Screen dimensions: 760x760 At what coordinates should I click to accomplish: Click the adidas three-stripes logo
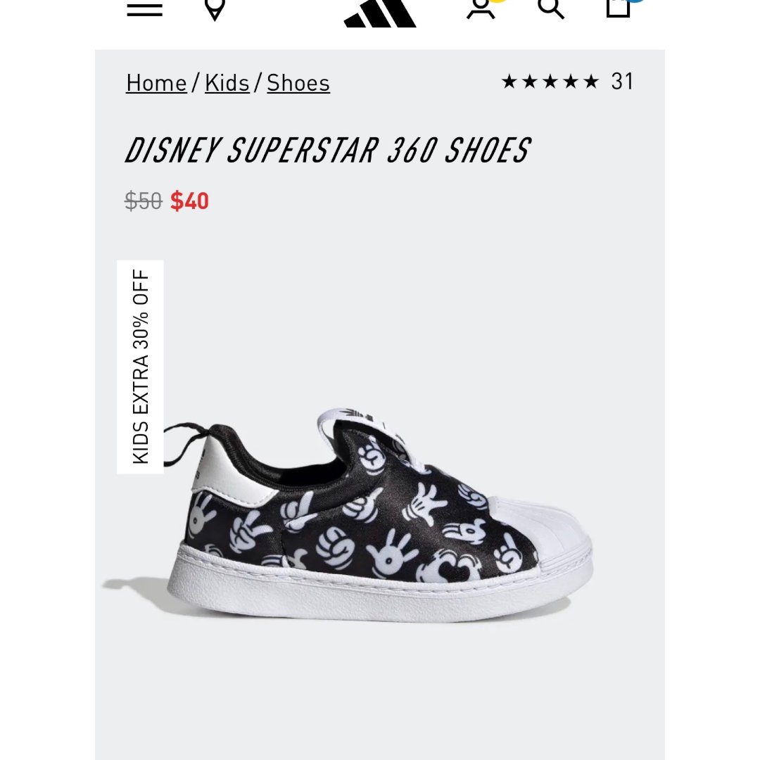(x=380, y=13)
